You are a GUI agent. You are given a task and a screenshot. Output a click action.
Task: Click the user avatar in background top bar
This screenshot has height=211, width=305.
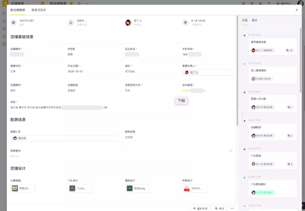pyautogui.click(x=300, y=3)
